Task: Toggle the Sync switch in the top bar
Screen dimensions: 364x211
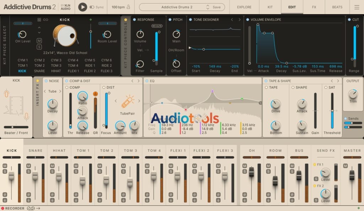Action: tap(92, 6)
